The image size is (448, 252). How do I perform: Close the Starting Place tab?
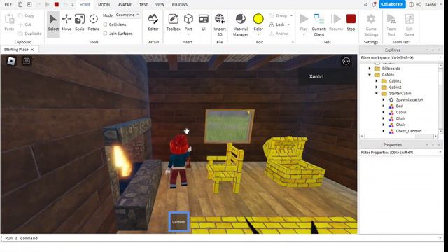pos(32,50)
